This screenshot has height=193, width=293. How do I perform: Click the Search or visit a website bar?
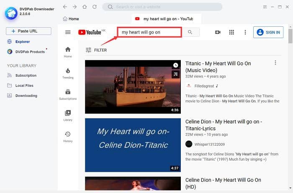162,7
